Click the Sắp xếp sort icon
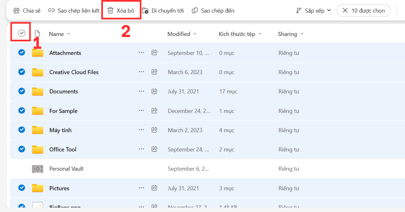 click(x=298, y=10)
